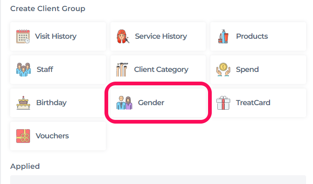Viewport: 313px width, 184px height.
Task: Click the cosmetics bottles Products icon
Action: [x=223, y=36]
